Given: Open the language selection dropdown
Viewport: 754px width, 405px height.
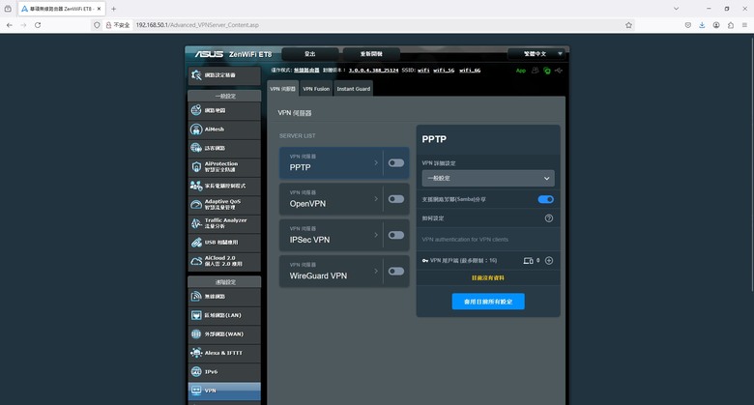Looking at the screenshot, I should click(536, 54).
